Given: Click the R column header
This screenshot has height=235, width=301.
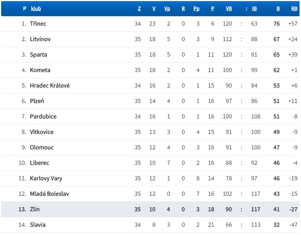Looking at the screenshot, I should click(183, 8).
